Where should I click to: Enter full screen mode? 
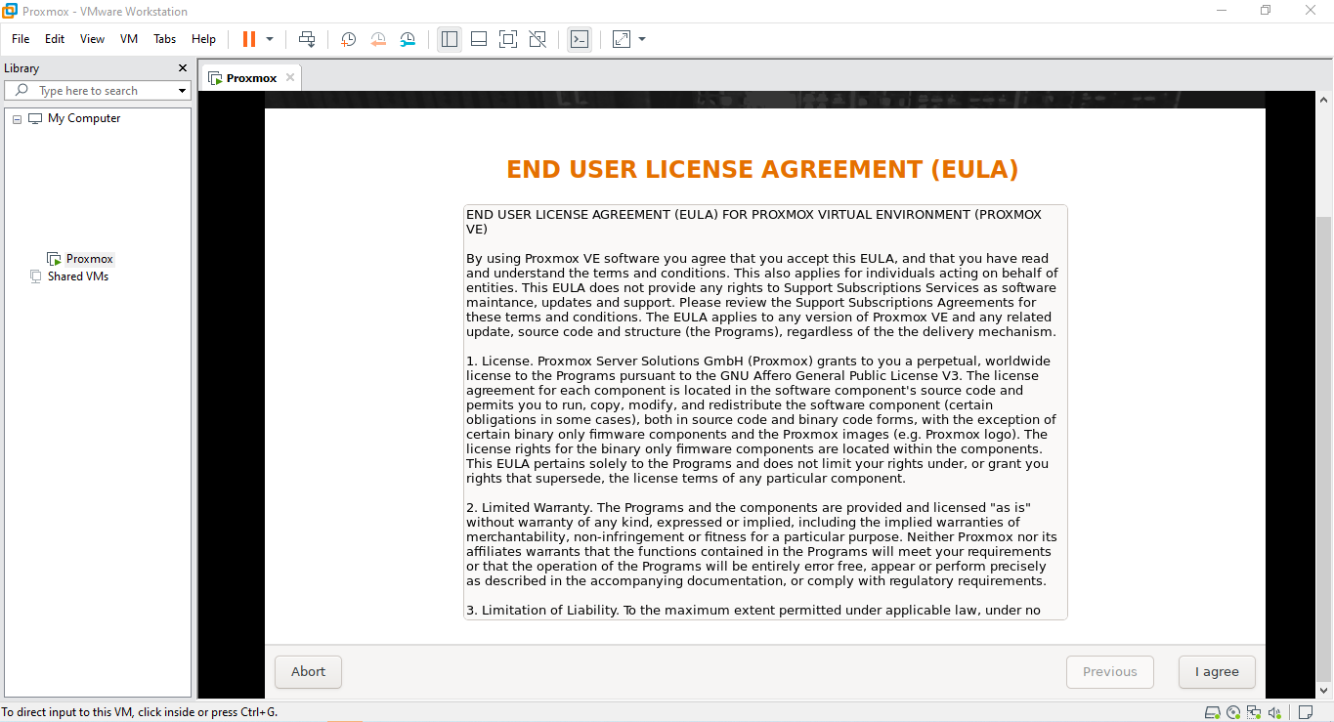point(507,39)
